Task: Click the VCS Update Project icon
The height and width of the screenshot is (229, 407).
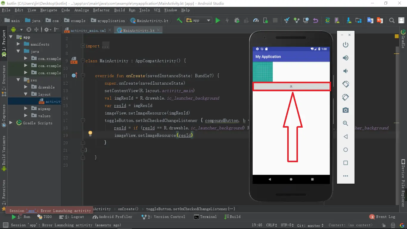Action: [287, 20]
